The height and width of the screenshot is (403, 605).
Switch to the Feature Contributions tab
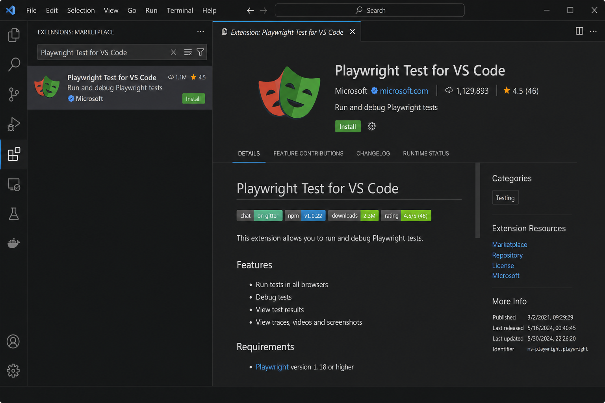(308, 153)
